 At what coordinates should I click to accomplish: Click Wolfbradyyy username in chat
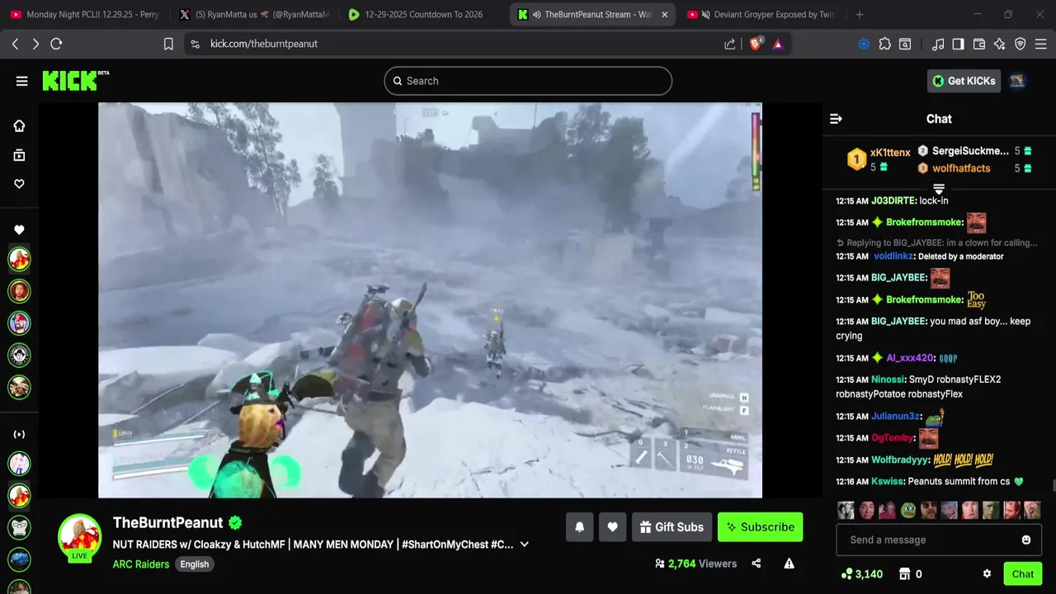point(900,460)
